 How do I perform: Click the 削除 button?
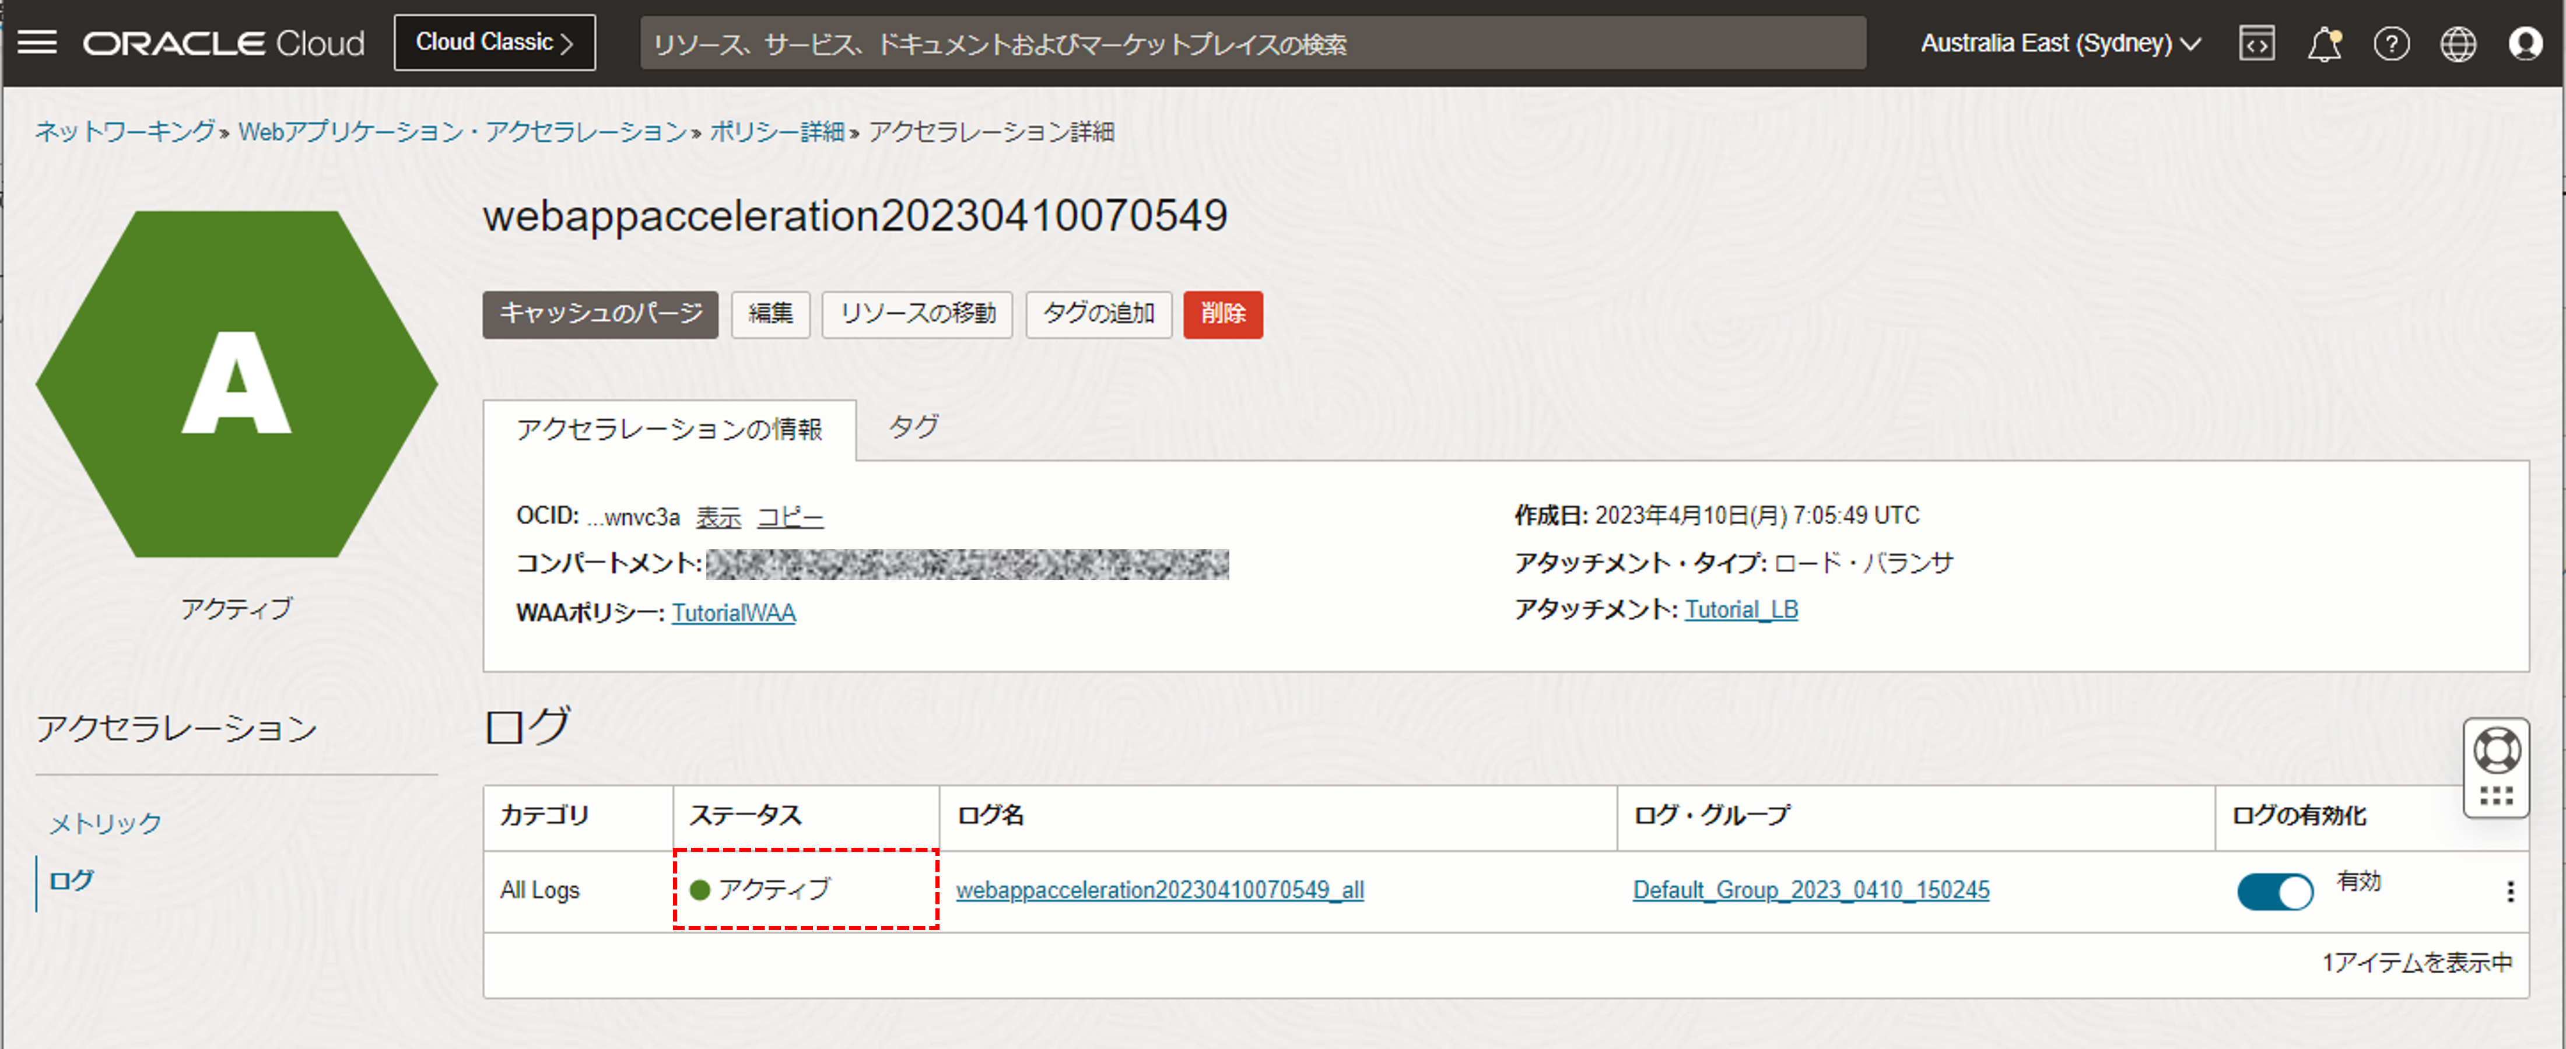[x=1222, y=314]
